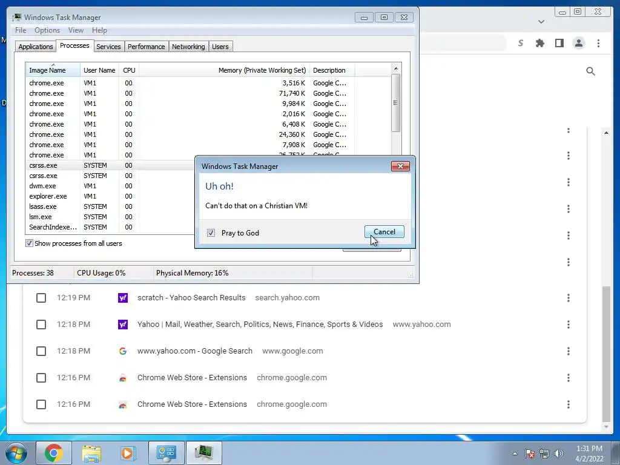Open Chrome from the taskbar
This screenshot has width=620, height=465.
click(54, 453)
